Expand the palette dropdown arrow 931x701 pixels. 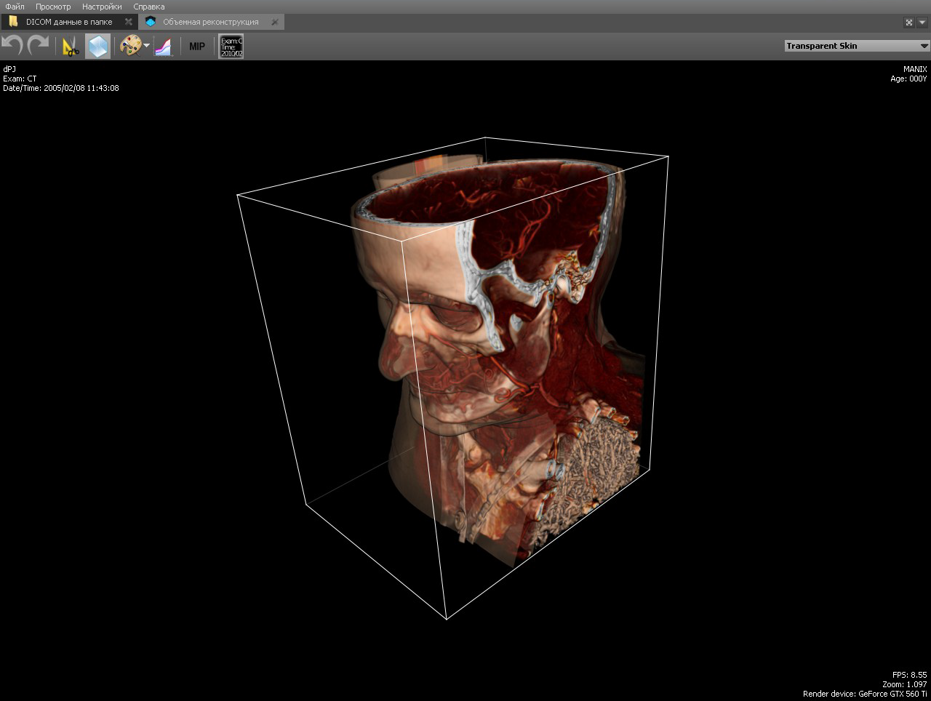[147, 47]
